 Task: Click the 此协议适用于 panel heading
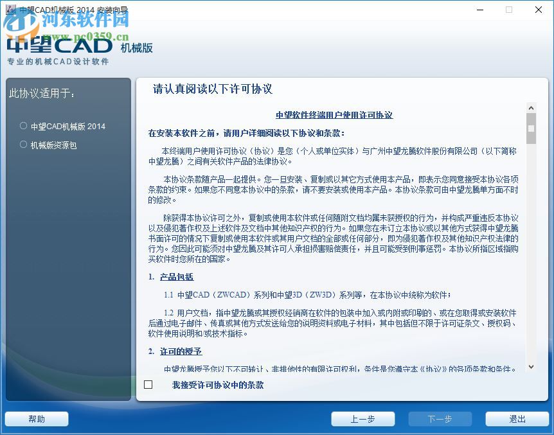tap(39, 92)
